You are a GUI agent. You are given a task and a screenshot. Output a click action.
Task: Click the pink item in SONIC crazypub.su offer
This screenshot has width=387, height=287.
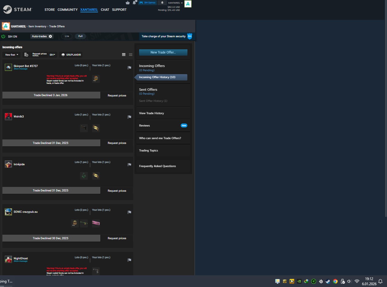[96, 223]
